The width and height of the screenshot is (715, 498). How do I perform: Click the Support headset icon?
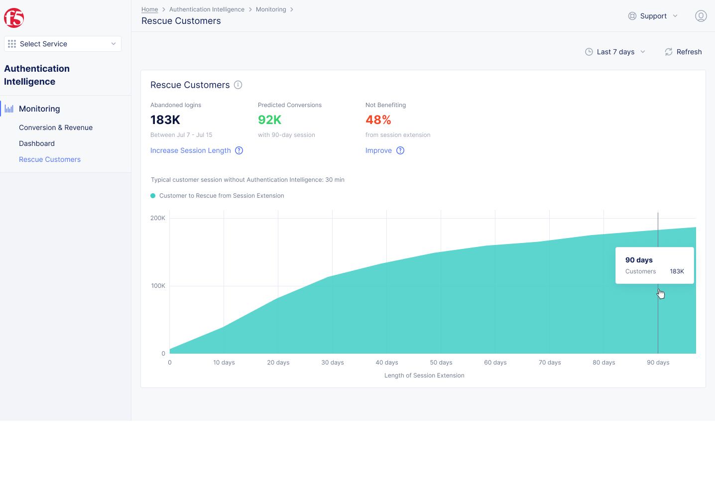pyautogui.click(x=631, y=16)
